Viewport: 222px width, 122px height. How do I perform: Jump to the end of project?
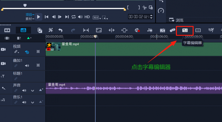coord(67,17)
